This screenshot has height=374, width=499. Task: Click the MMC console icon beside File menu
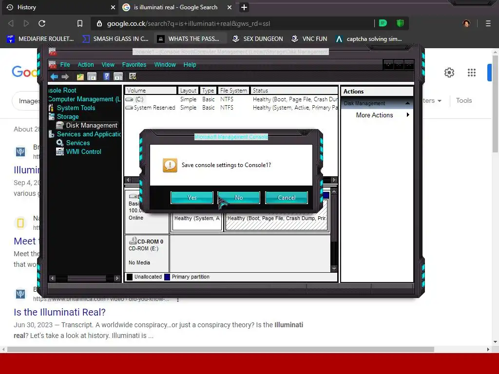pyautogui.click(x=53, y=65)
